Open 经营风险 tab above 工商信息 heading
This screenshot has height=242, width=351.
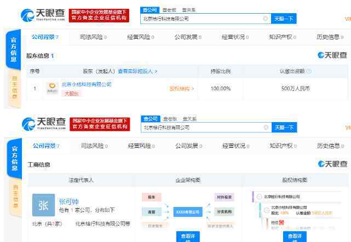tap(141, 146)
